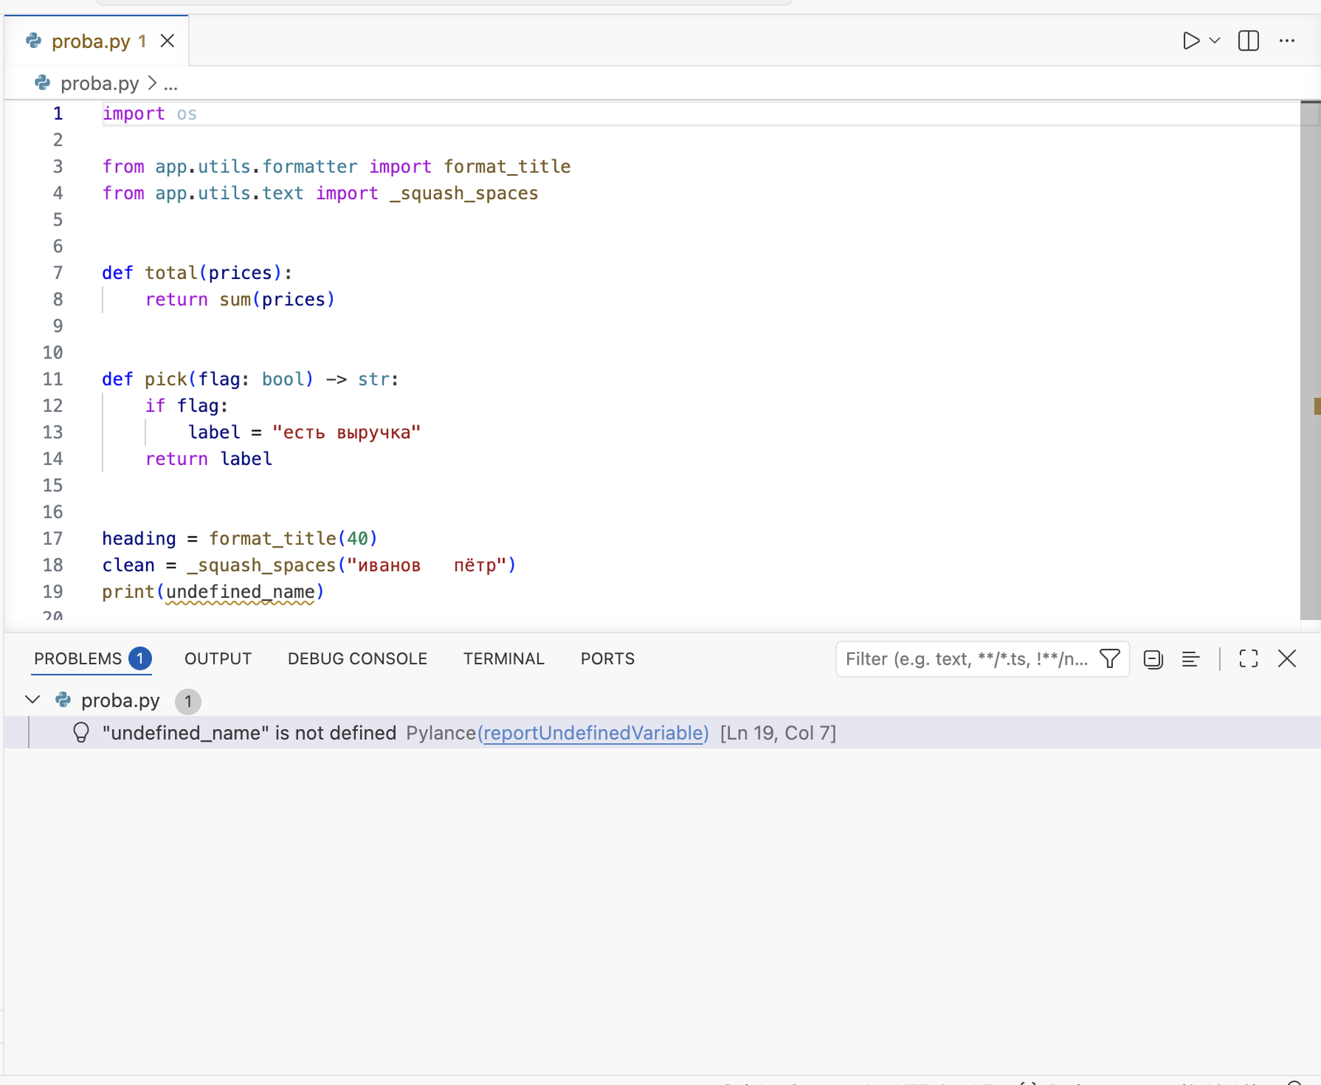This screenshot has width=1321, height=1085.
Task: Maximize the bottom panel size
Action: [x=1248, y=658]
